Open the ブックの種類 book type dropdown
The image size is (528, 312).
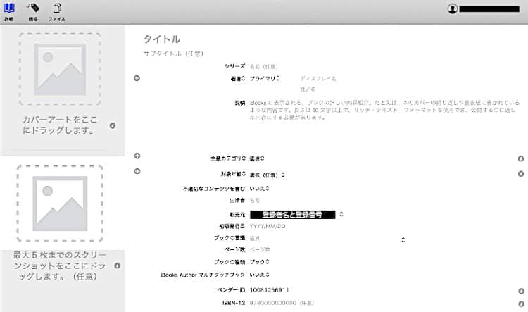point(259,262)
